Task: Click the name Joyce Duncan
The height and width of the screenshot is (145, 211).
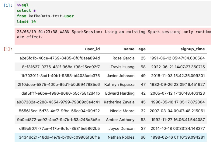Action: coord(121,128)
